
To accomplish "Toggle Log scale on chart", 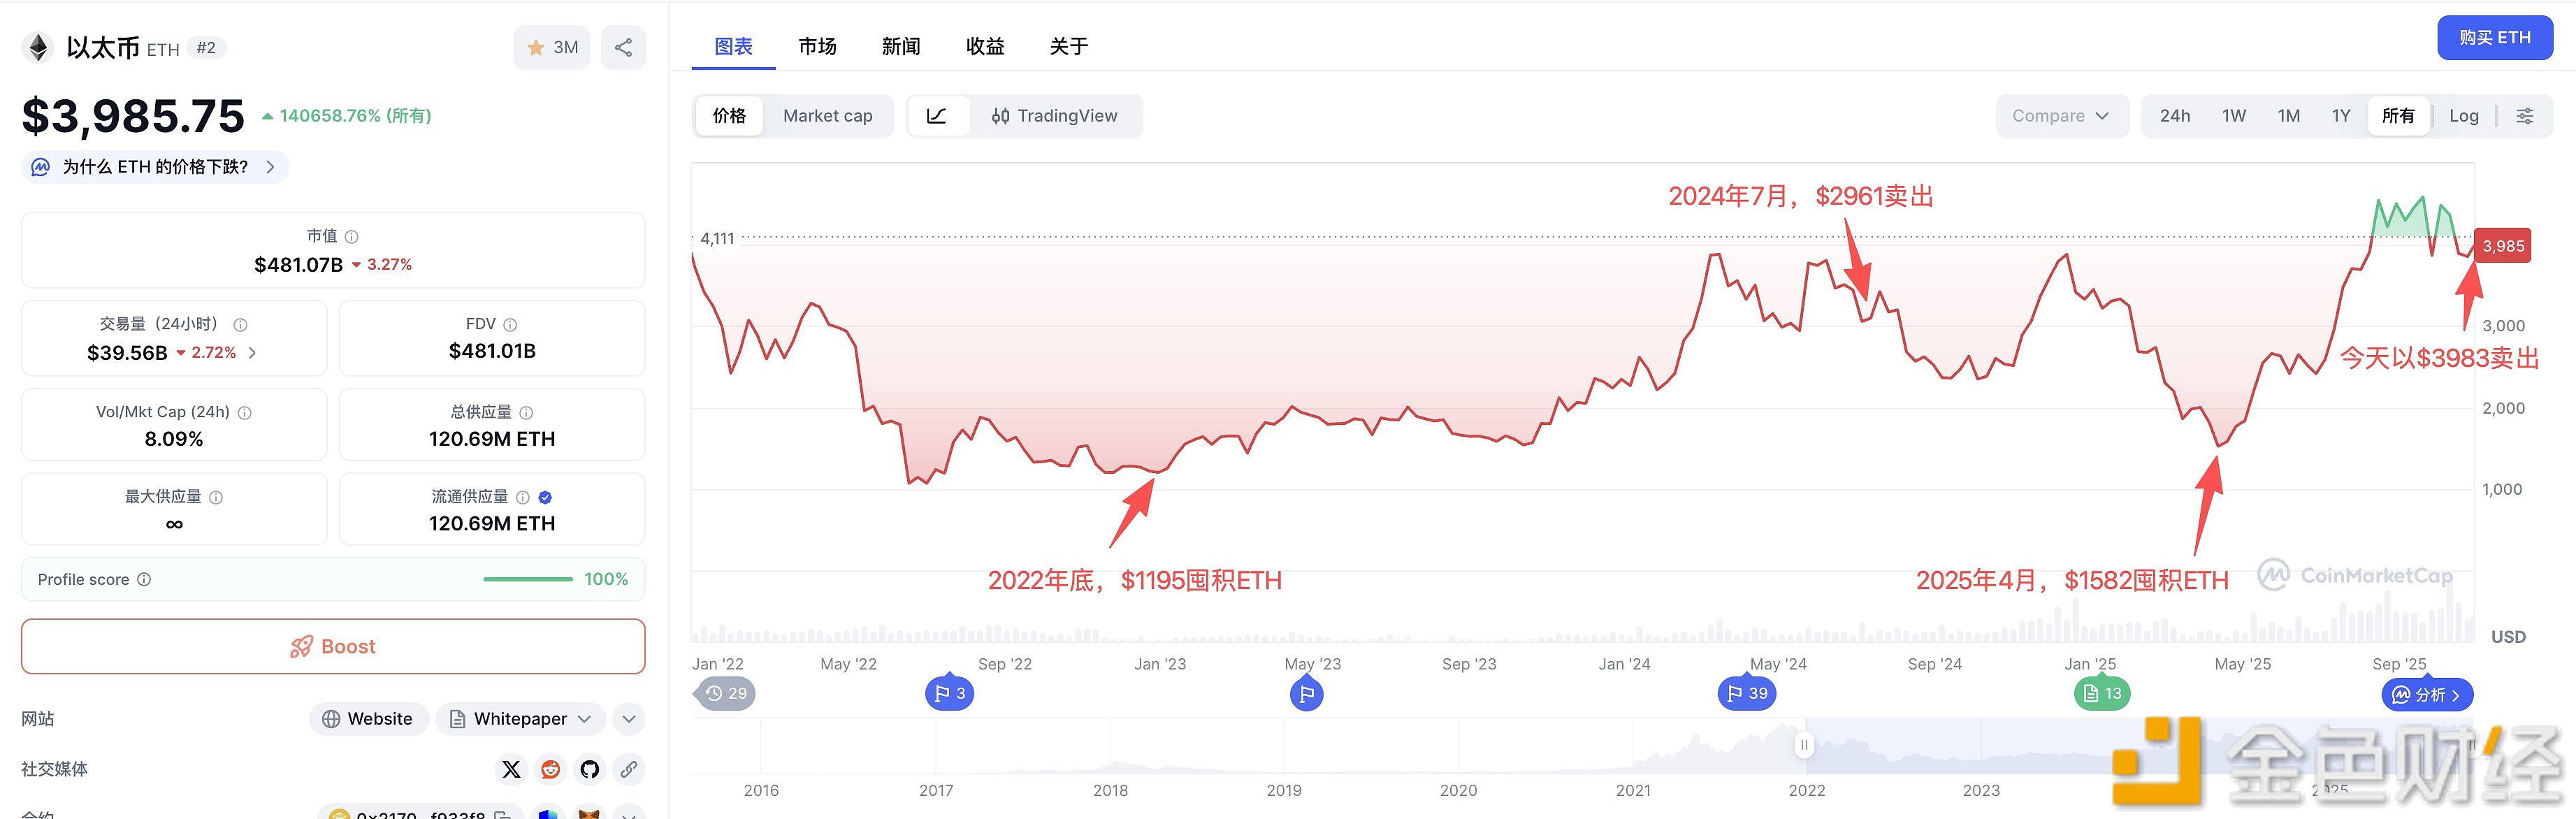I will coord(2463,116).
